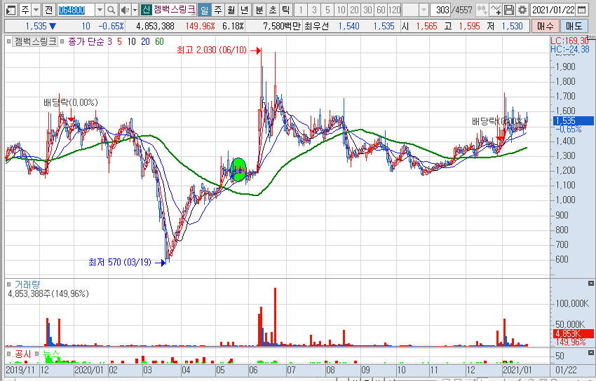Click the save chart floppy disk icon

[509, 10]
